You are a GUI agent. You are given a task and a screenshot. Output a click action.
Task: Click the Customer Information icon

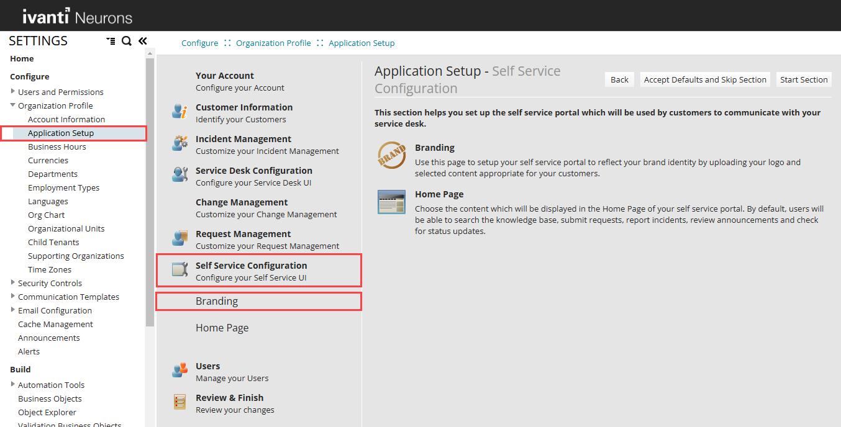(180, 112)
